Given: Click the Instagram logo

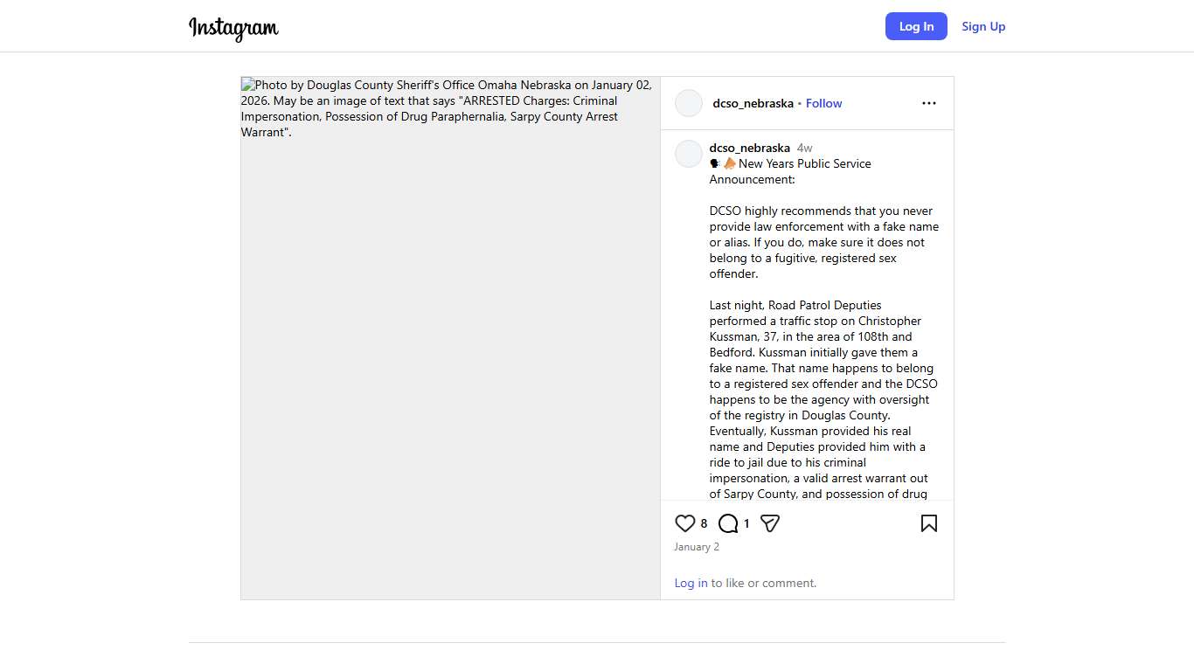Looking at the screenshot, I should tap(233, 28).
